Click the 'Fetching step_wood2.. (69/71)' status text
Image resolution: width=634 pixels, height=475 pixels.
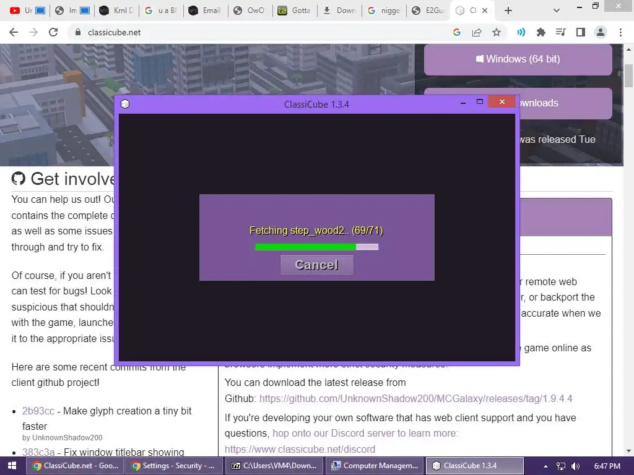pos(316,230)
